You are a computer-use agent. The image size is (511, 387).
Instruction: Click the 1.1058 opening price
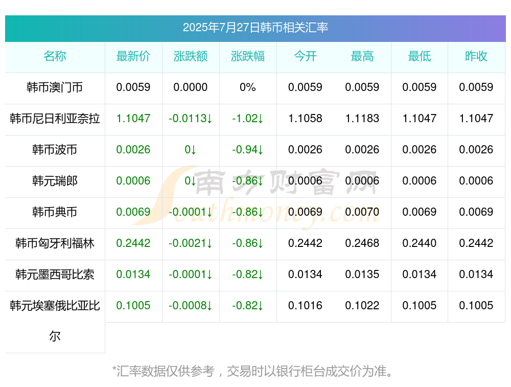tap(305, 119)
